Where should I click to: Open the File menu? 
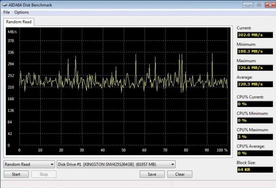(7, 12)
